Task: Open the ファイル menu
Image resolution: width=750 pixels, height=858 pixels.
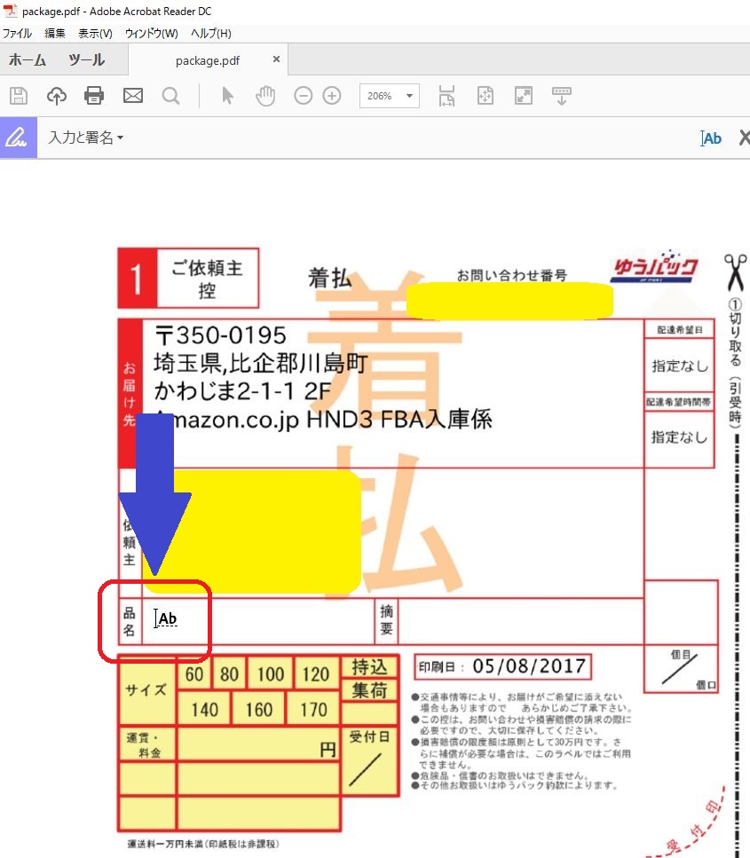Action: (x=17, y=34)
